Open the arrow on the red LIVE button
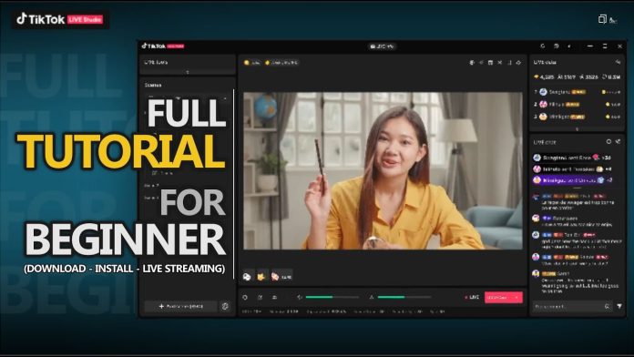Image resolution: width=634 pixels, height=357 pixels. tap(517, 297)
